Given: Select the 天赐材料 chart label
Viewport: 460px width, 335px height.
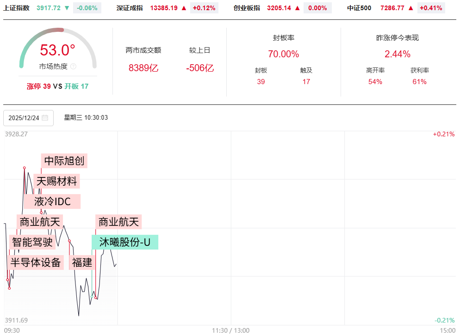Looking at the screenshot, I should (x=56, y=181).
